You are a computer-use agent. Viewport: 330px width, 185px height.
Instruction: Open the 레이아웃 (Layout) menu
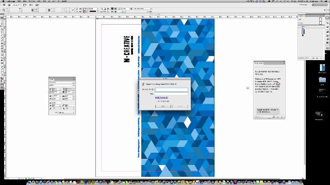pos(31,1)
